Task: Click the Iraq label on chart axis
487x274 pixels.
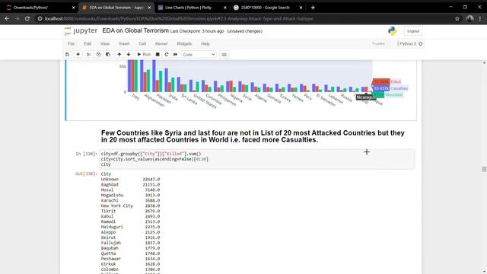Action: click(136, 97)
